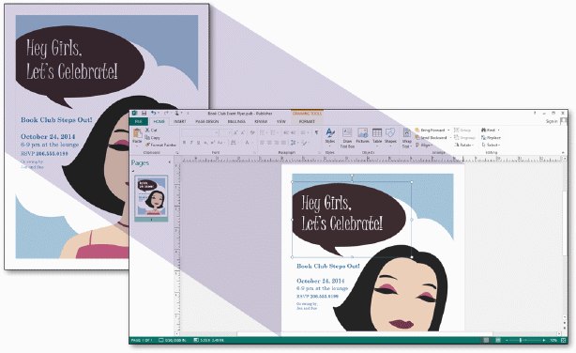Click the Cut scissors command
Image resolution: width=576 pixels, height=353 pixels.
pyautogui.click(x=151, y=130)
